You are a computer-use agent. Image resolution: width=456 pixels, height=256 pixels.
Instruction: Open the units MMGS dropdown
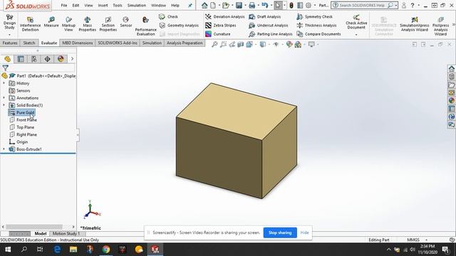click(426, 240)
